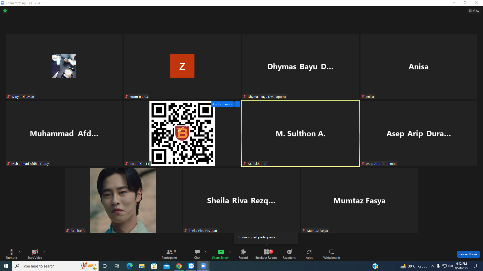Image resolution: width=483 pixels, height=271 pixels.
Task: Launch Microsoft Edge from taskbar
Action: point(129,266)
